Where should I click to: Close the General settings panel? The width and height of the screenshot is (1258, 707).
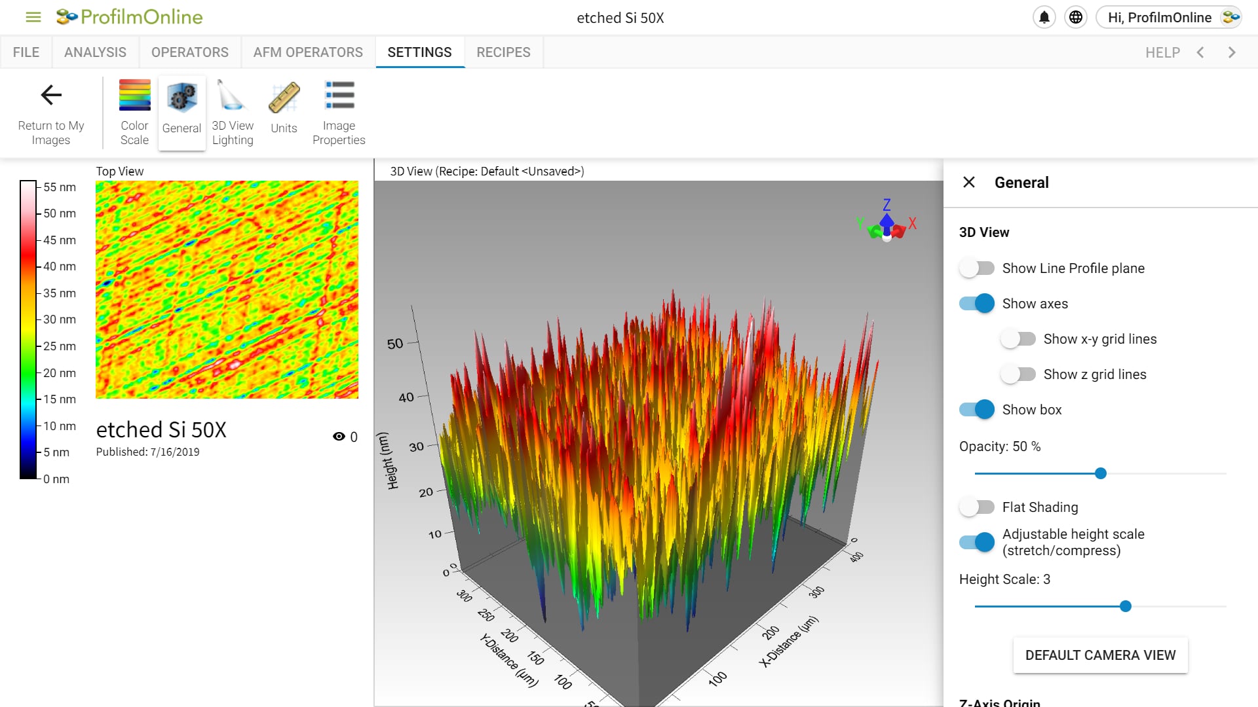970,182
